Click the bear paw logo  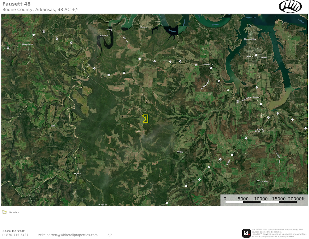pos(290,6)
